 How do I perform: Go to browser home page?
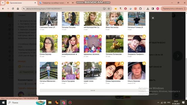tap(18, 8)
